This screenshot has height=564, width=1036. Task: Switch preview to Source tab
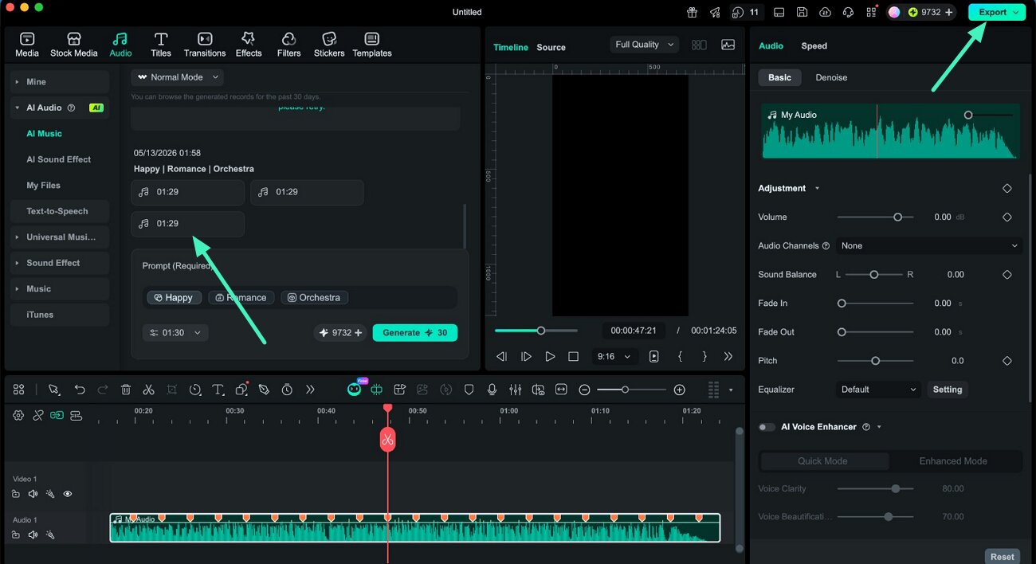[551, 48]
